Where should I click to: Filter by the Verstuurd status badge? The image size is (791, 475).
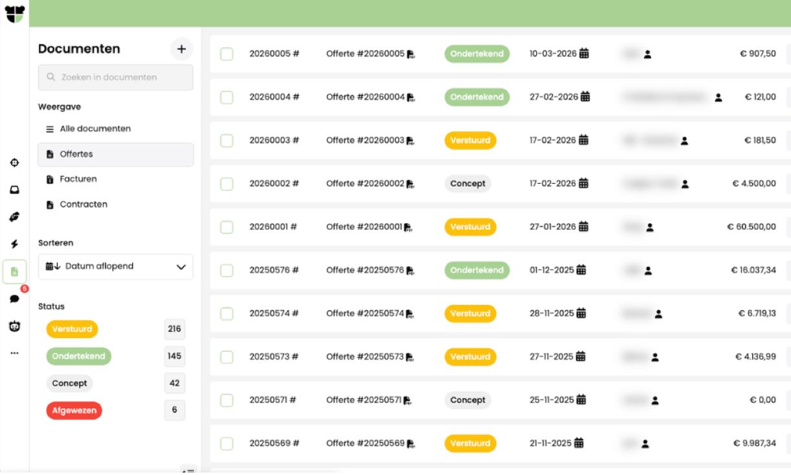[x=72, y=329]
